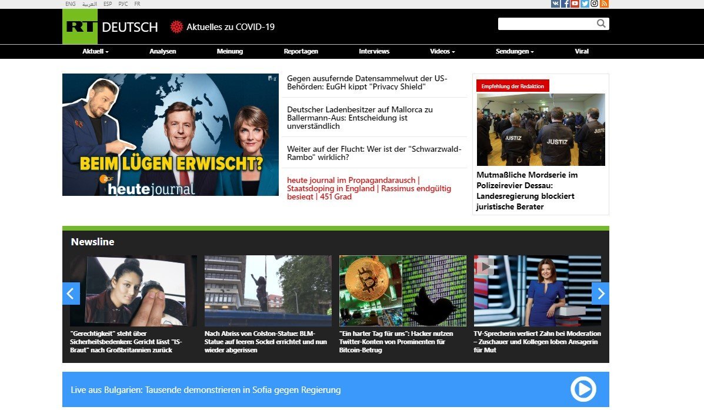The width and height of the screenshot is (704, 410).
Task: Open the VK social media icon
Action: pos(555,4)
